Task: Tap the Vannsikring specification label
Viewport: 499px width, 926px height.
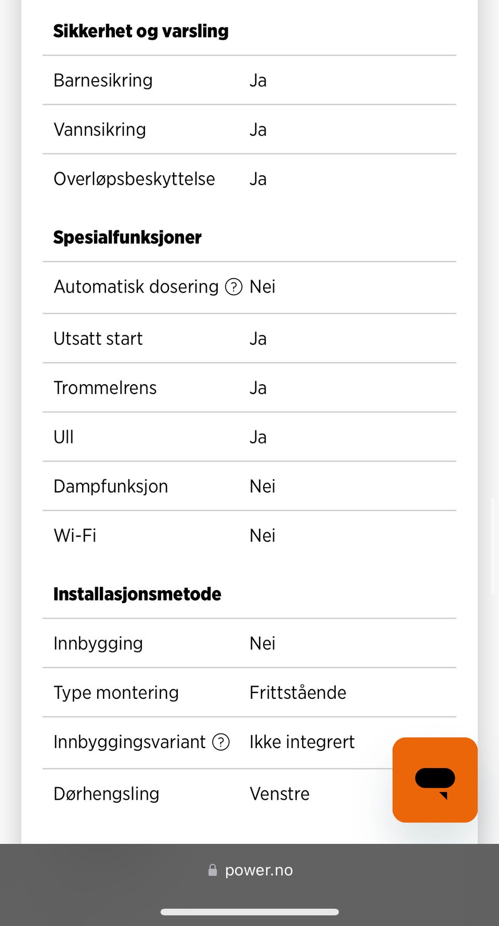Action: tap(100, 130)
